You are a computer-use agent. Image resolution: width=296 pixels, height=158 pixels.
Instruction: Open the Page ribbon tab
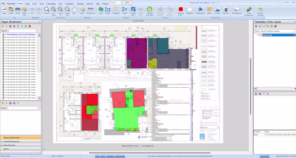(27, 4)
